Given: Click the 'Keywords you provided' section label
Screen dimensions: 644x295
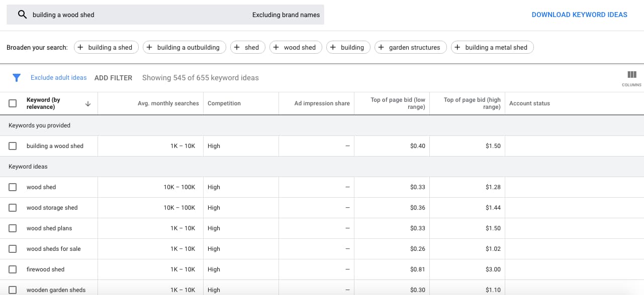Looking at the screenshot, I should pyautogui.click(x=39, y=125).
